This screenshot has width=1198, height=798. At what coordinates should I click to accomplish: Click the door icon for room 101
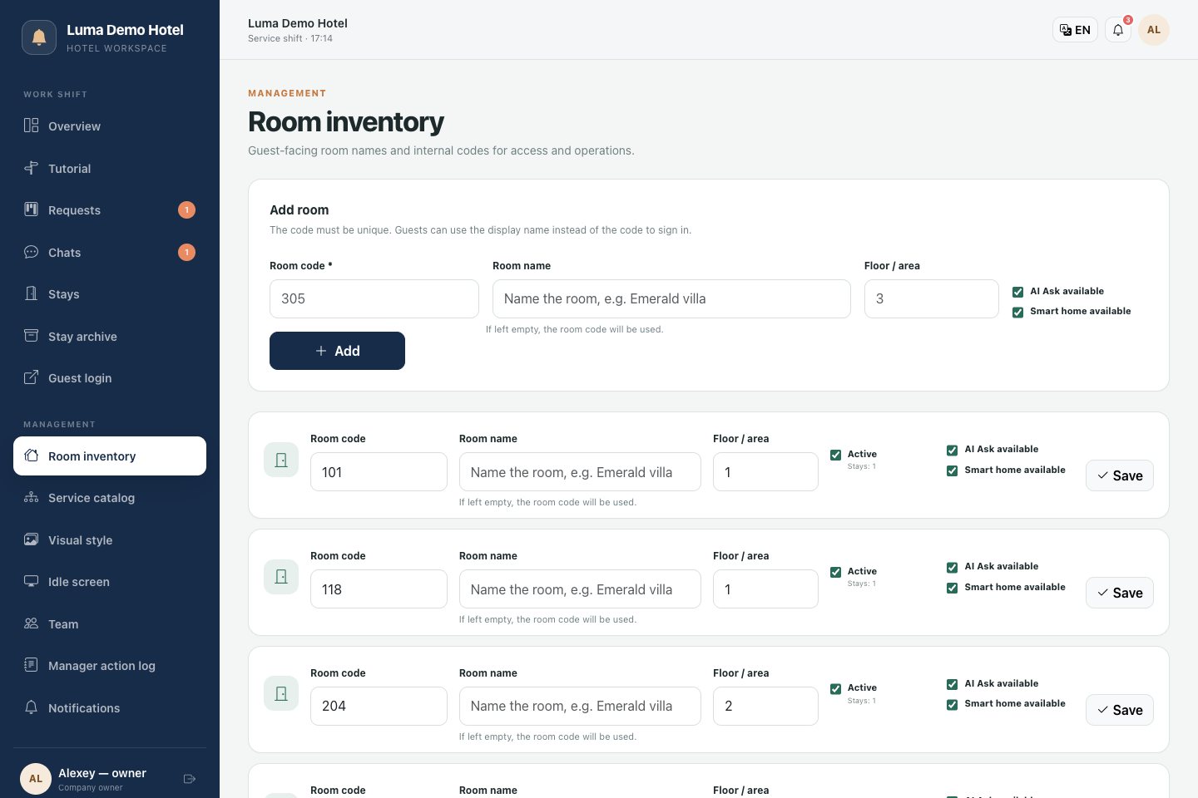point(281,460)
